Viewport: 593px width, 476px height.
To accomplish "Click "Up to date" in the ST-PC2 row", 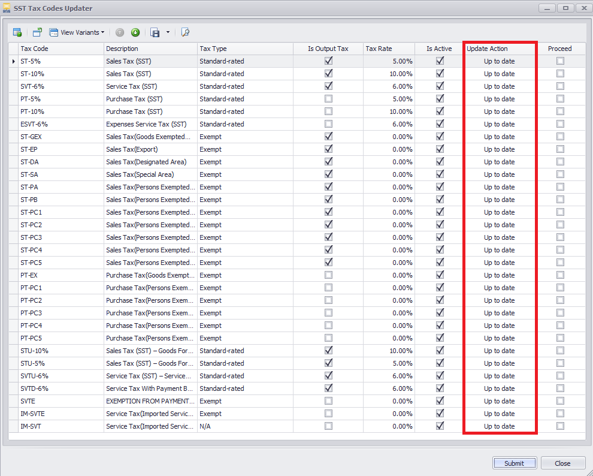I will coord(499,225).
